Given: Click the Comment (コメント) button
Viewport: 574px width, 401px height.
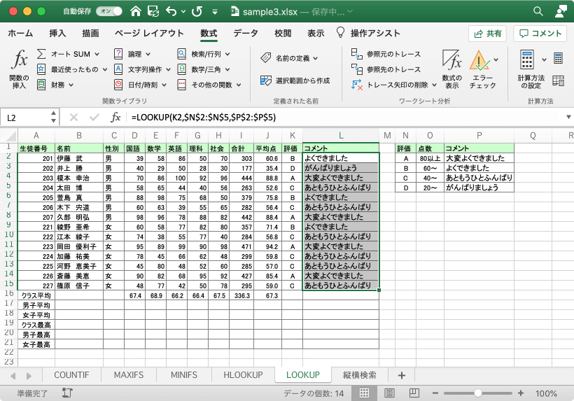Looking at the screenshot, I should 540,34.
